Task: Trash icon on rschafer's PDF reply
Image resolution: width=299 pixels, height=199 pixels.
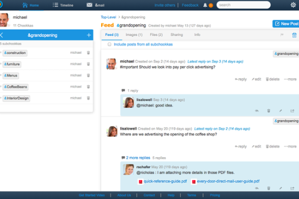Action: pyautogui.click(x=269, y=188)
